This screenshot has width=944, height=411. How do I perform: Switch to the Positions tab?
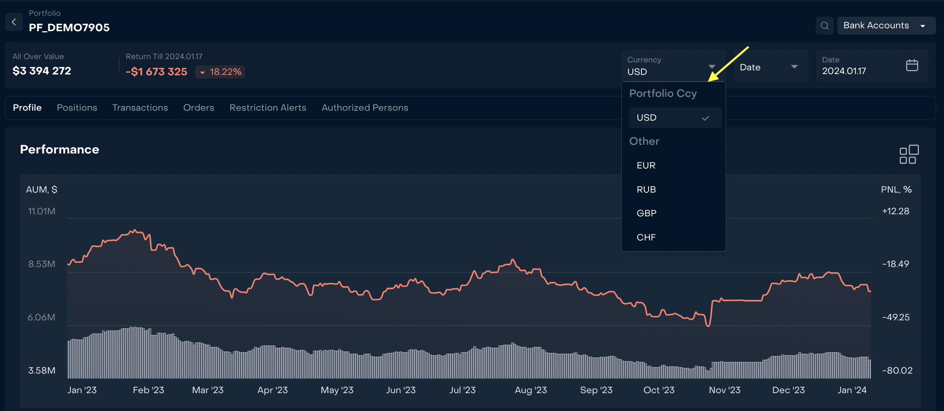[x=77, y=108]
